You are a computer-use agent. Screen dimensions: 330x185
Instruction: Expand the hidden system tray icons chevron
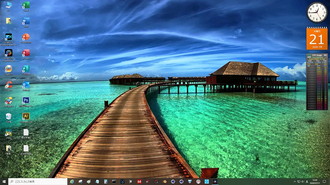point(295,182)
